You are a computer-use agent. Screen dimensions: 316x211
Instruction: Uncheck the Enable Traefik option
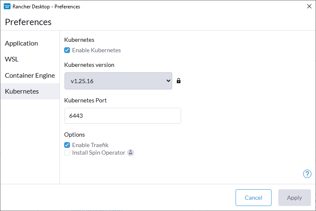[67, 145]
